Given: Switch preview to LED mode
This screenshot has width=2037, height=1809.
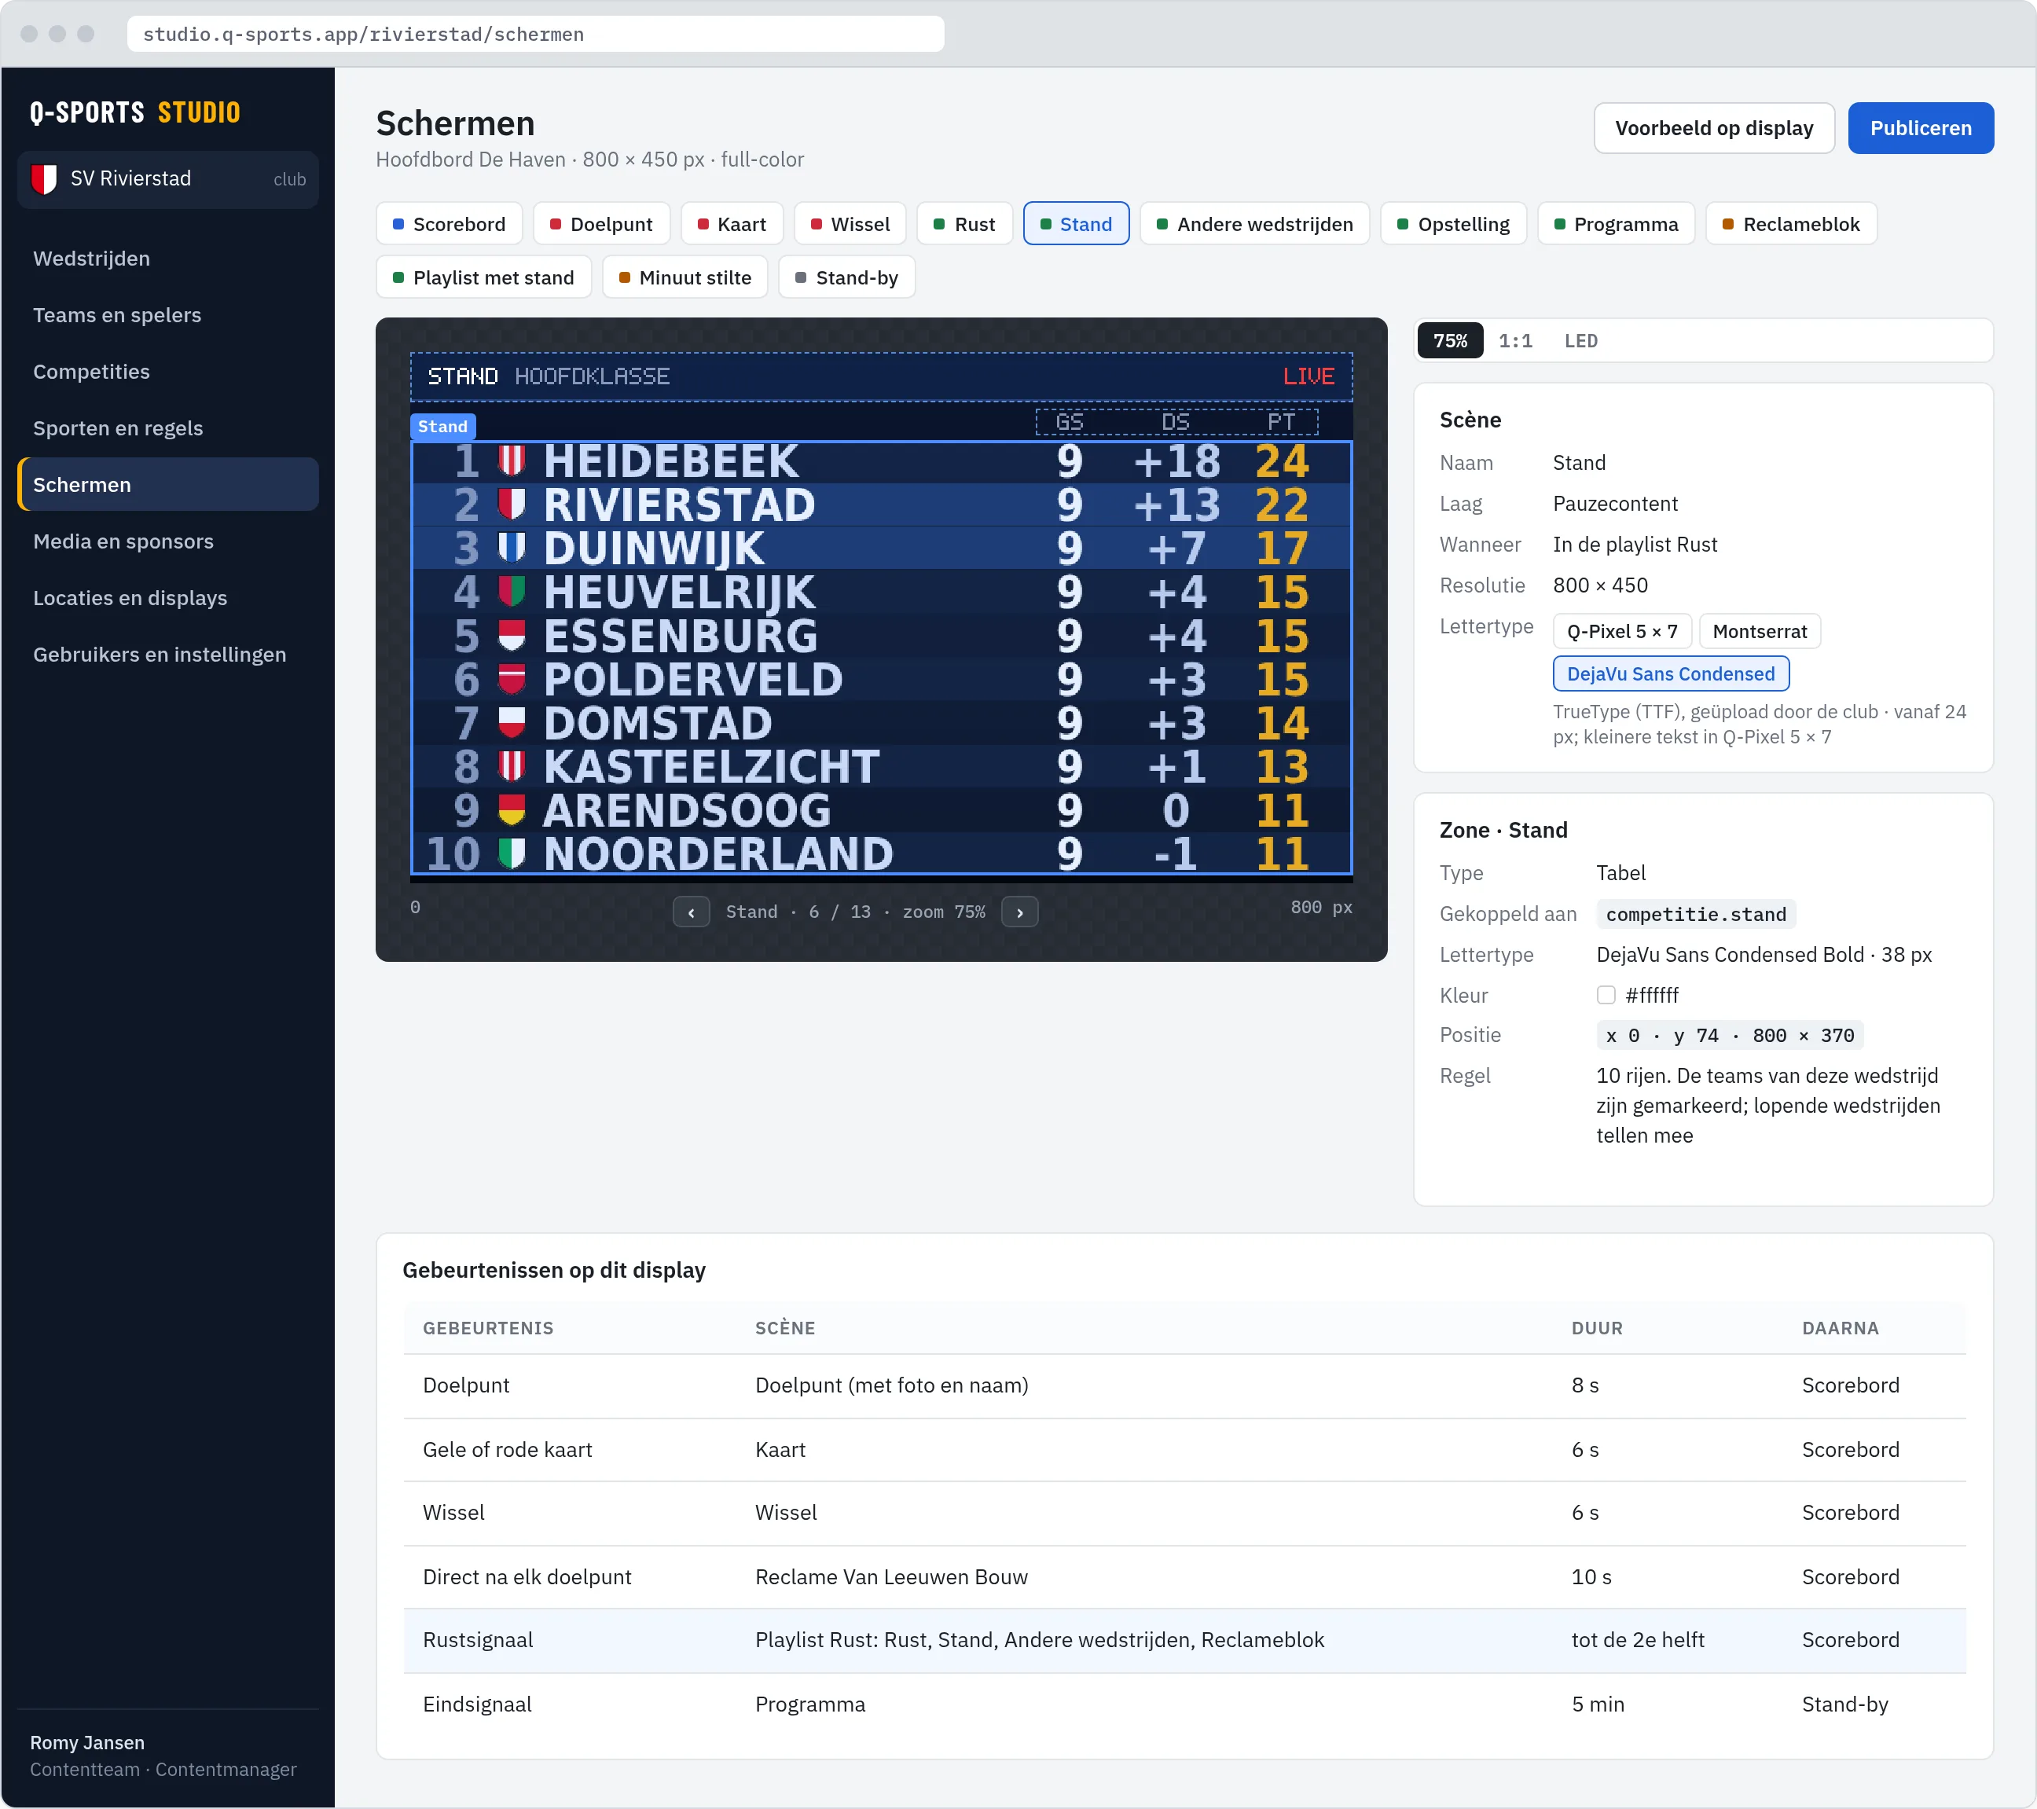Looking at the screenshot, I should pos(1580,341).
